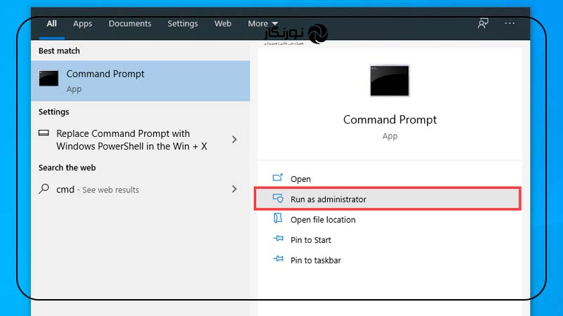Click the Command Prompt icon in best match
The image size is (563, 316).
(49, 79)
